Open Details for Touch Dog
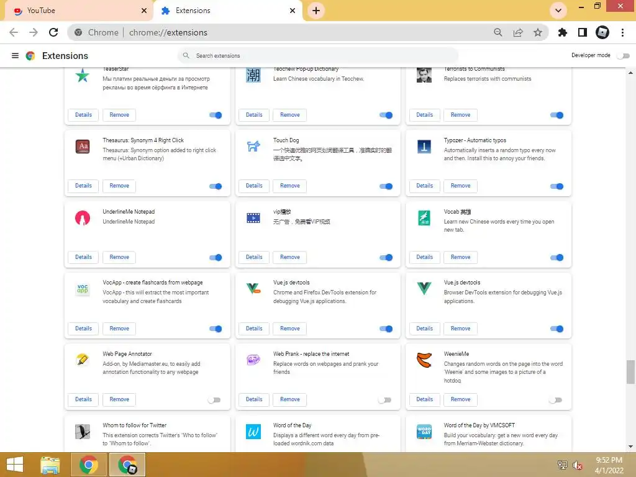 [254, 186]
